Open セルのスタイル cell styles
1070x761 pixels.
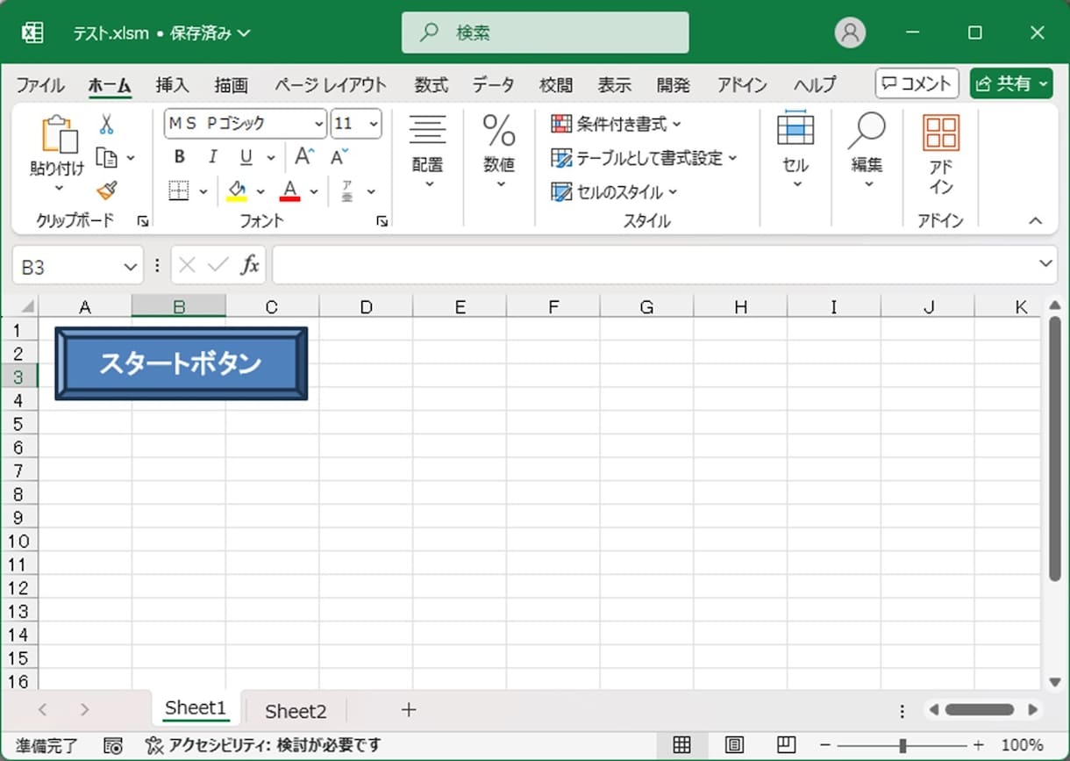[615, 191]
